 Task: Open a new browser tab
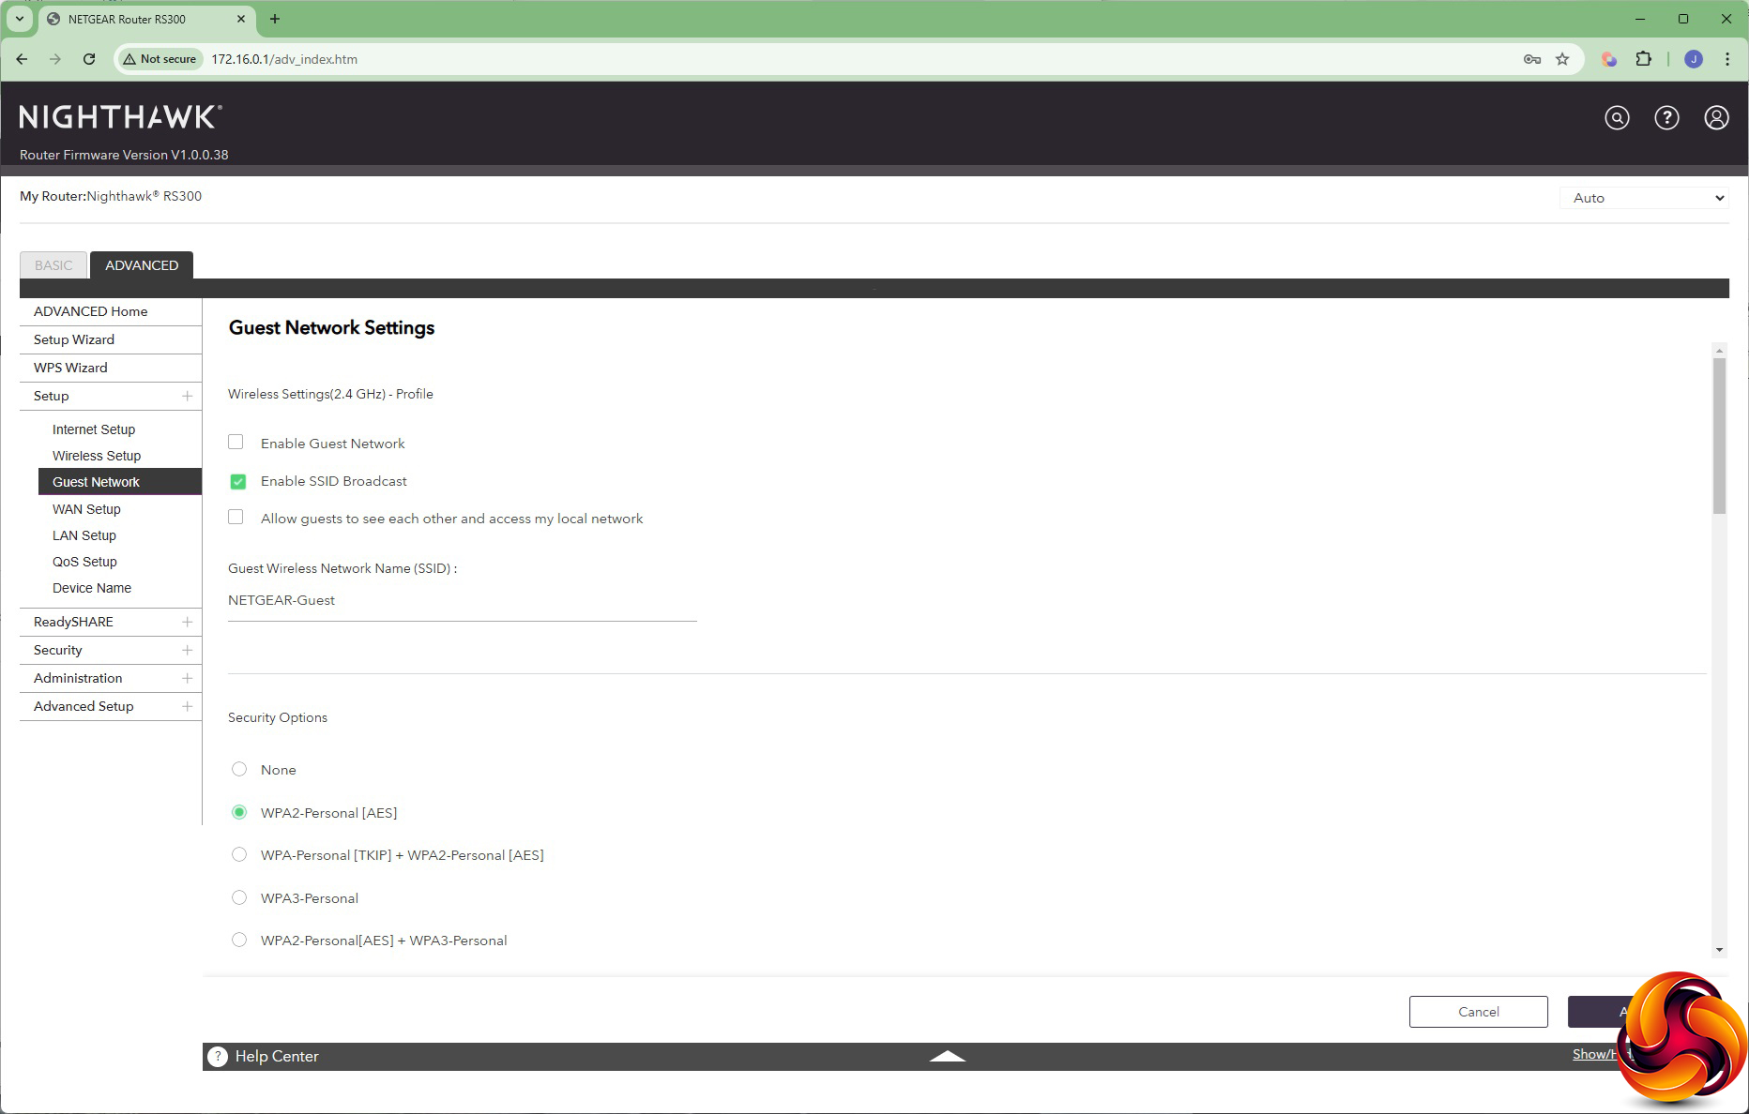click(275, 19)
